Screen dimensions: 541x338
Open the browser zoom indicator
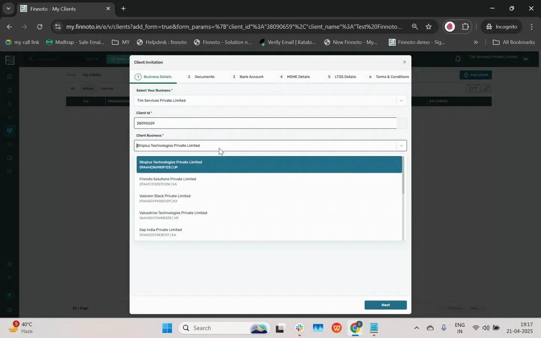coord(415,27)
